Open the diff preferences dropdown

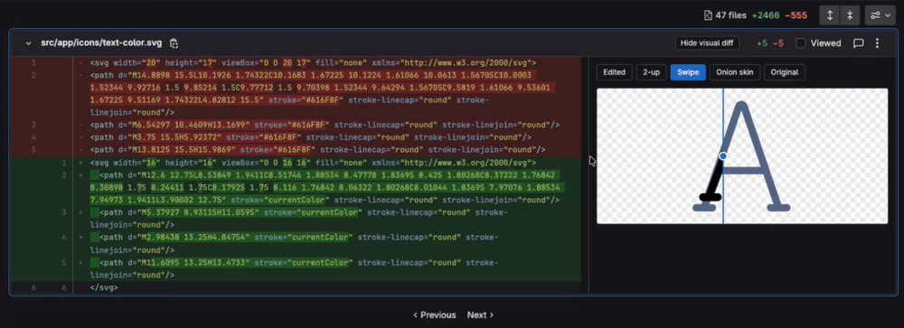coord(880,15)
